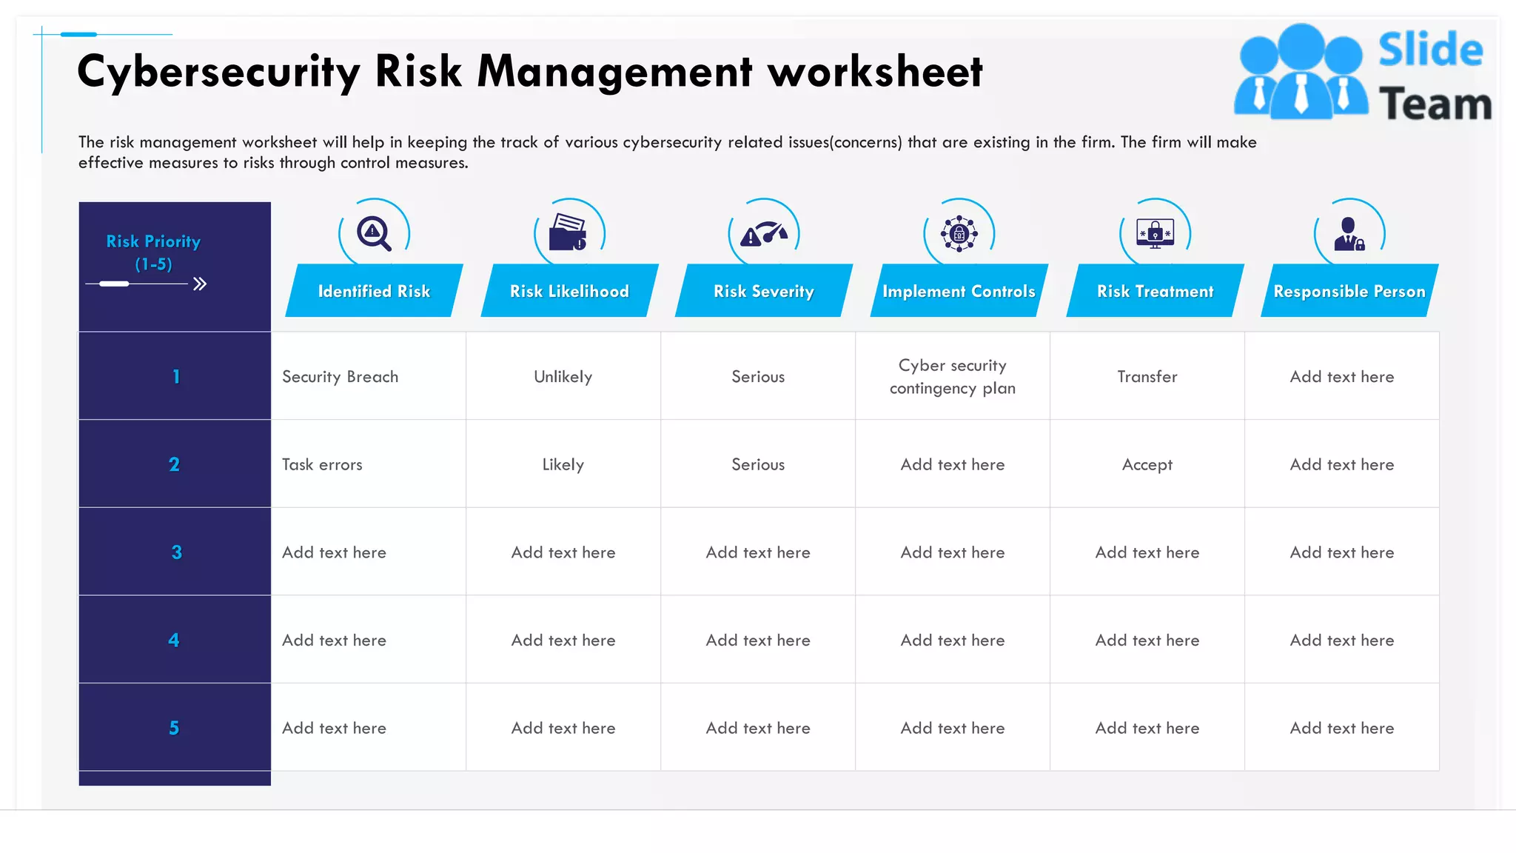Click the double chevron arrow under Risk Priority
This screenshot has height=853, width=1516.
point(199,284)
